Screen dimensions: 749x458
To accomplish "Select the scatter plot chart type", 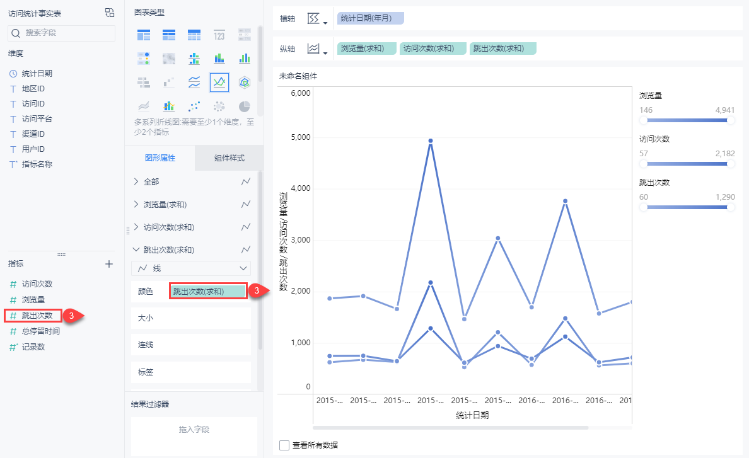I will pyautogui.click(x=194, y=106).
